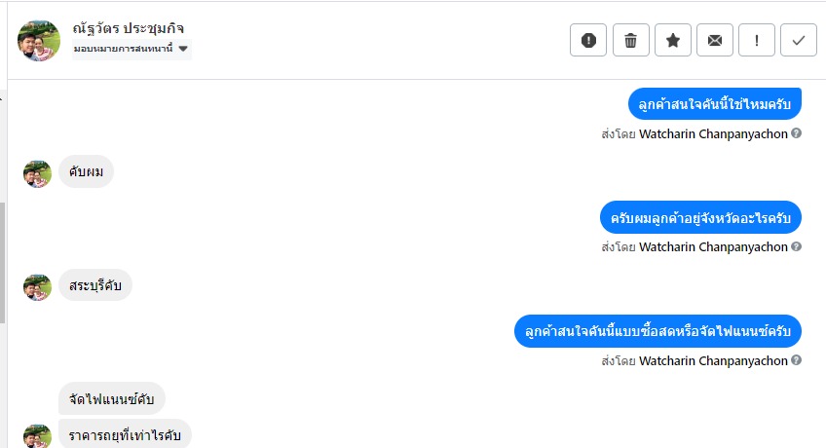
Task: Click help icon under the finance question message
Action: (797, 360)
